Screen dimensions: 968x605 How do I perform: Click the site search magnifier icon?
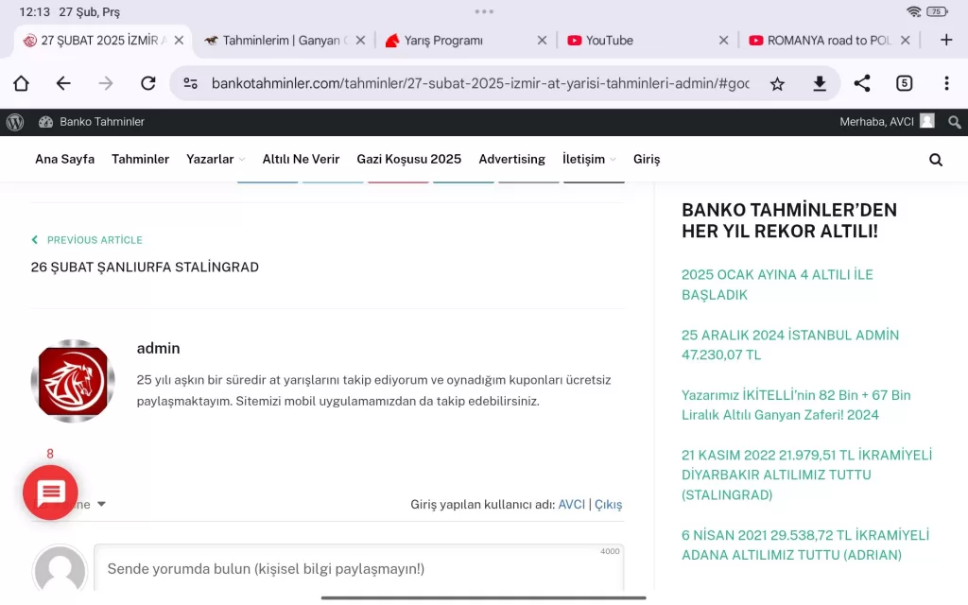tap(936, 160)
